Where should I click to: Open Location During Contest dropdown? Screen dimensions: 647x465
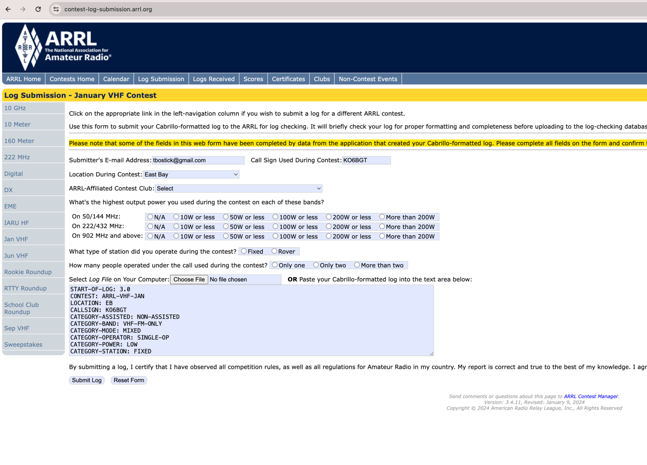click(x=191, y=175)
